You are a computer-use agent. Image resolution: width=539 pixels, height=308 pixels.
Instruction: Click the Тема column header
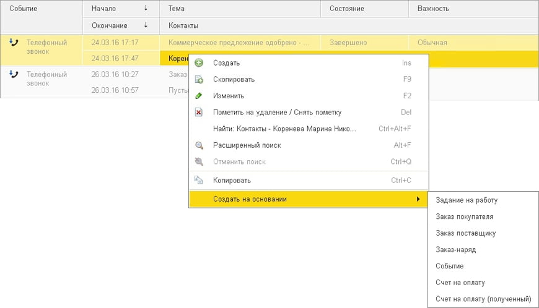click(x=240, y=9)
